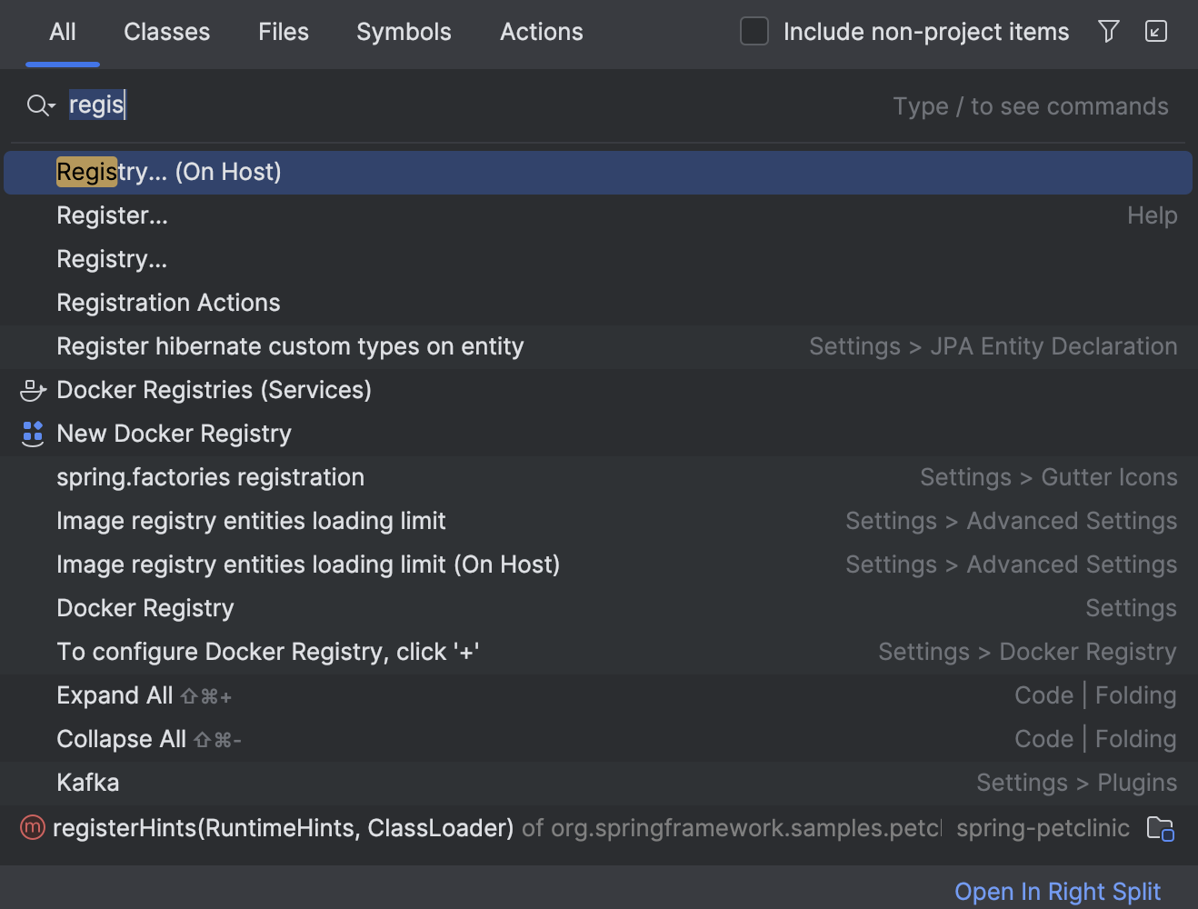Select the Kafka plugin result
The width and height of the screenshot is (1198, 909).
click(88, 782)
